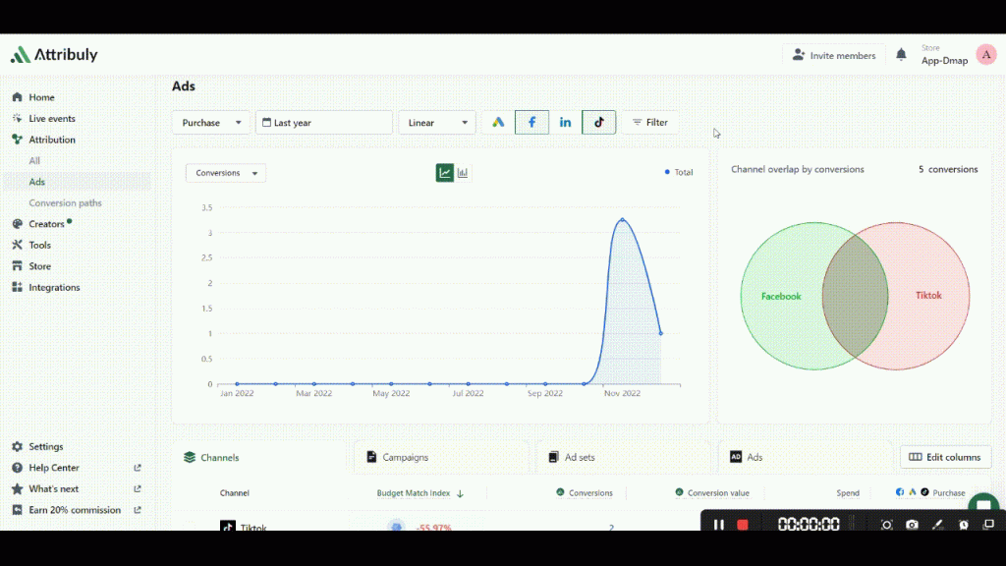Open the chat support bubble

(x=982, y=507)
